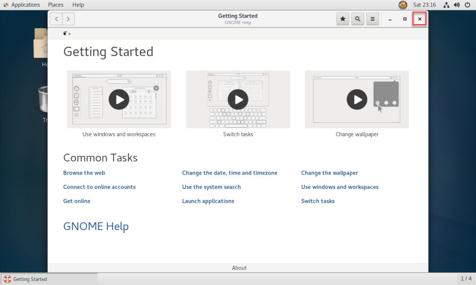This screenshot has height=285, width=476.
Task: Open 'Change the wallpaper' link
Action: coord(330,173)
